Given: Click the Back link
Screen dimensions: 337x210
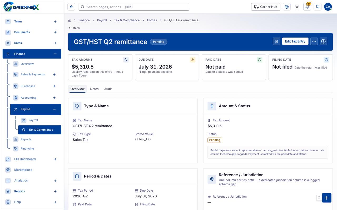Looking at the screenshot, I should [74, 28].
